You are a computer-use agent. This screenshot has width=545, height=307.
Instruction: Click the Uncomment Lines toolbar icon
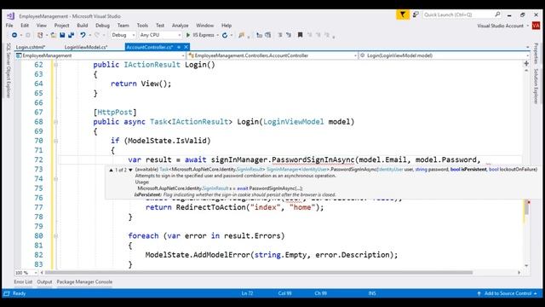click(289, 35)
